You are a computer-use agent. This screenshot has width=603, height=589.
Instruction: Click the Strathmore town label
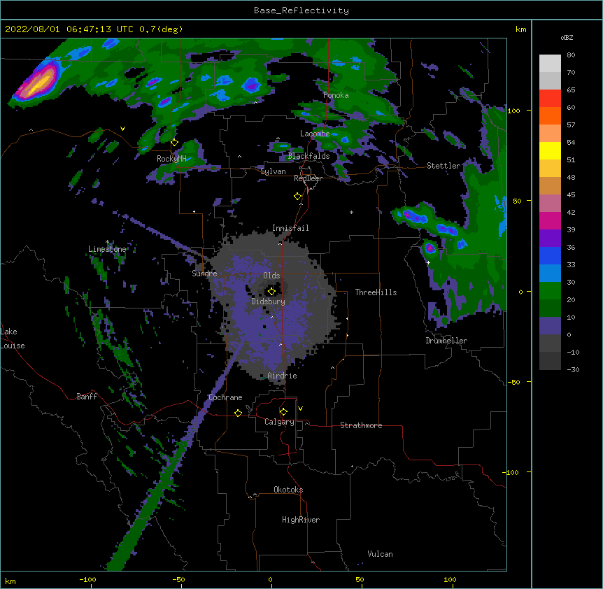[x=361, y=425]
